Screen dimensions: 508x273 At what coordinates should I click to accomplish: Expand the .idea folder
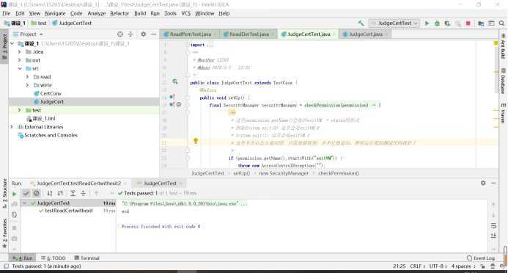[20, 52]
